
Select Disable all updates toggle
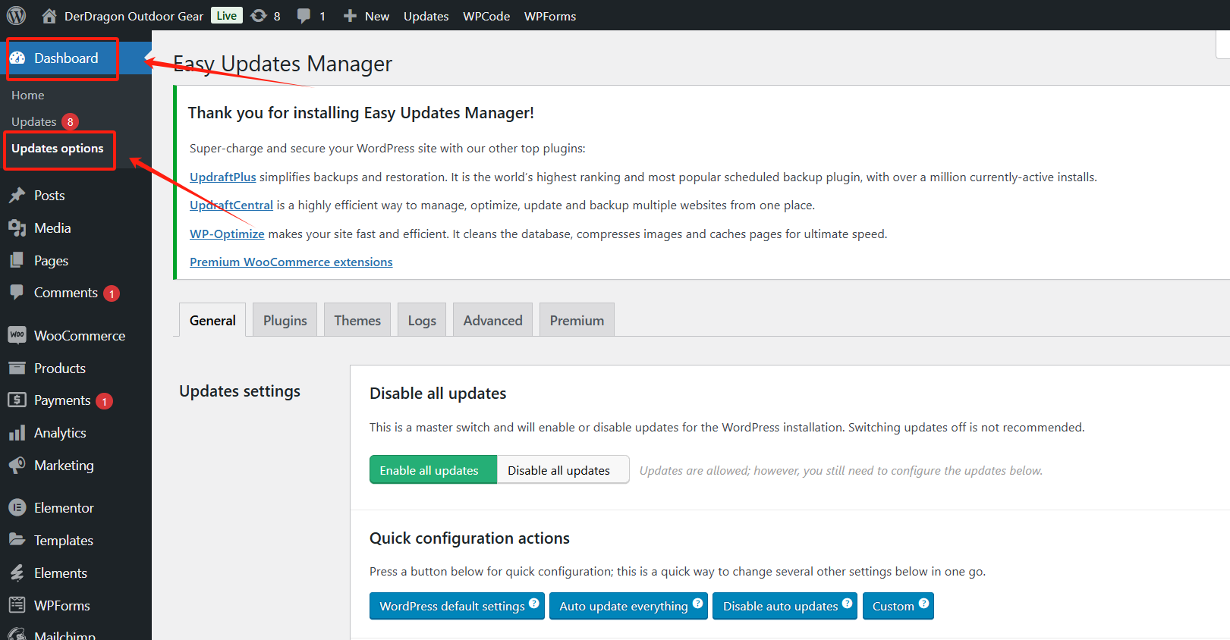563,469
